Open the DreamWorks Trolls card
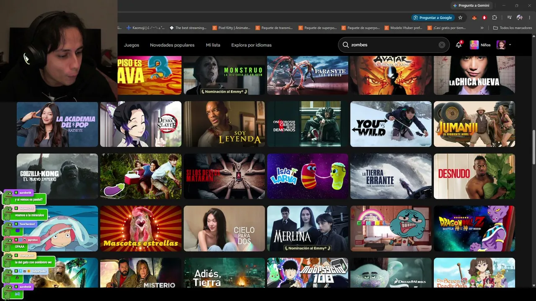 pos(391,273)
